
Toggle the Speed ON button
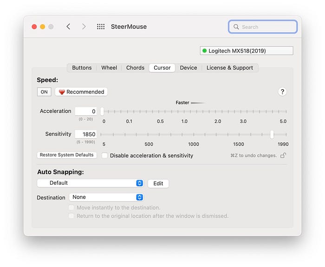tap(44, 92)
